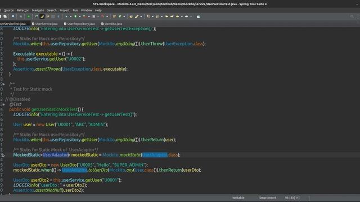Click the marker icon beside MockedStatic line
Viewport: 360px width, 202px height.
tap(2, 155)
